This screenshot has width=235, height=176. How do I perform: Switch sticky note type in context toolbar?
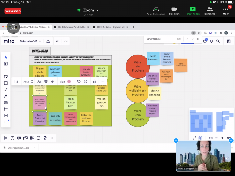click(16, 81)
